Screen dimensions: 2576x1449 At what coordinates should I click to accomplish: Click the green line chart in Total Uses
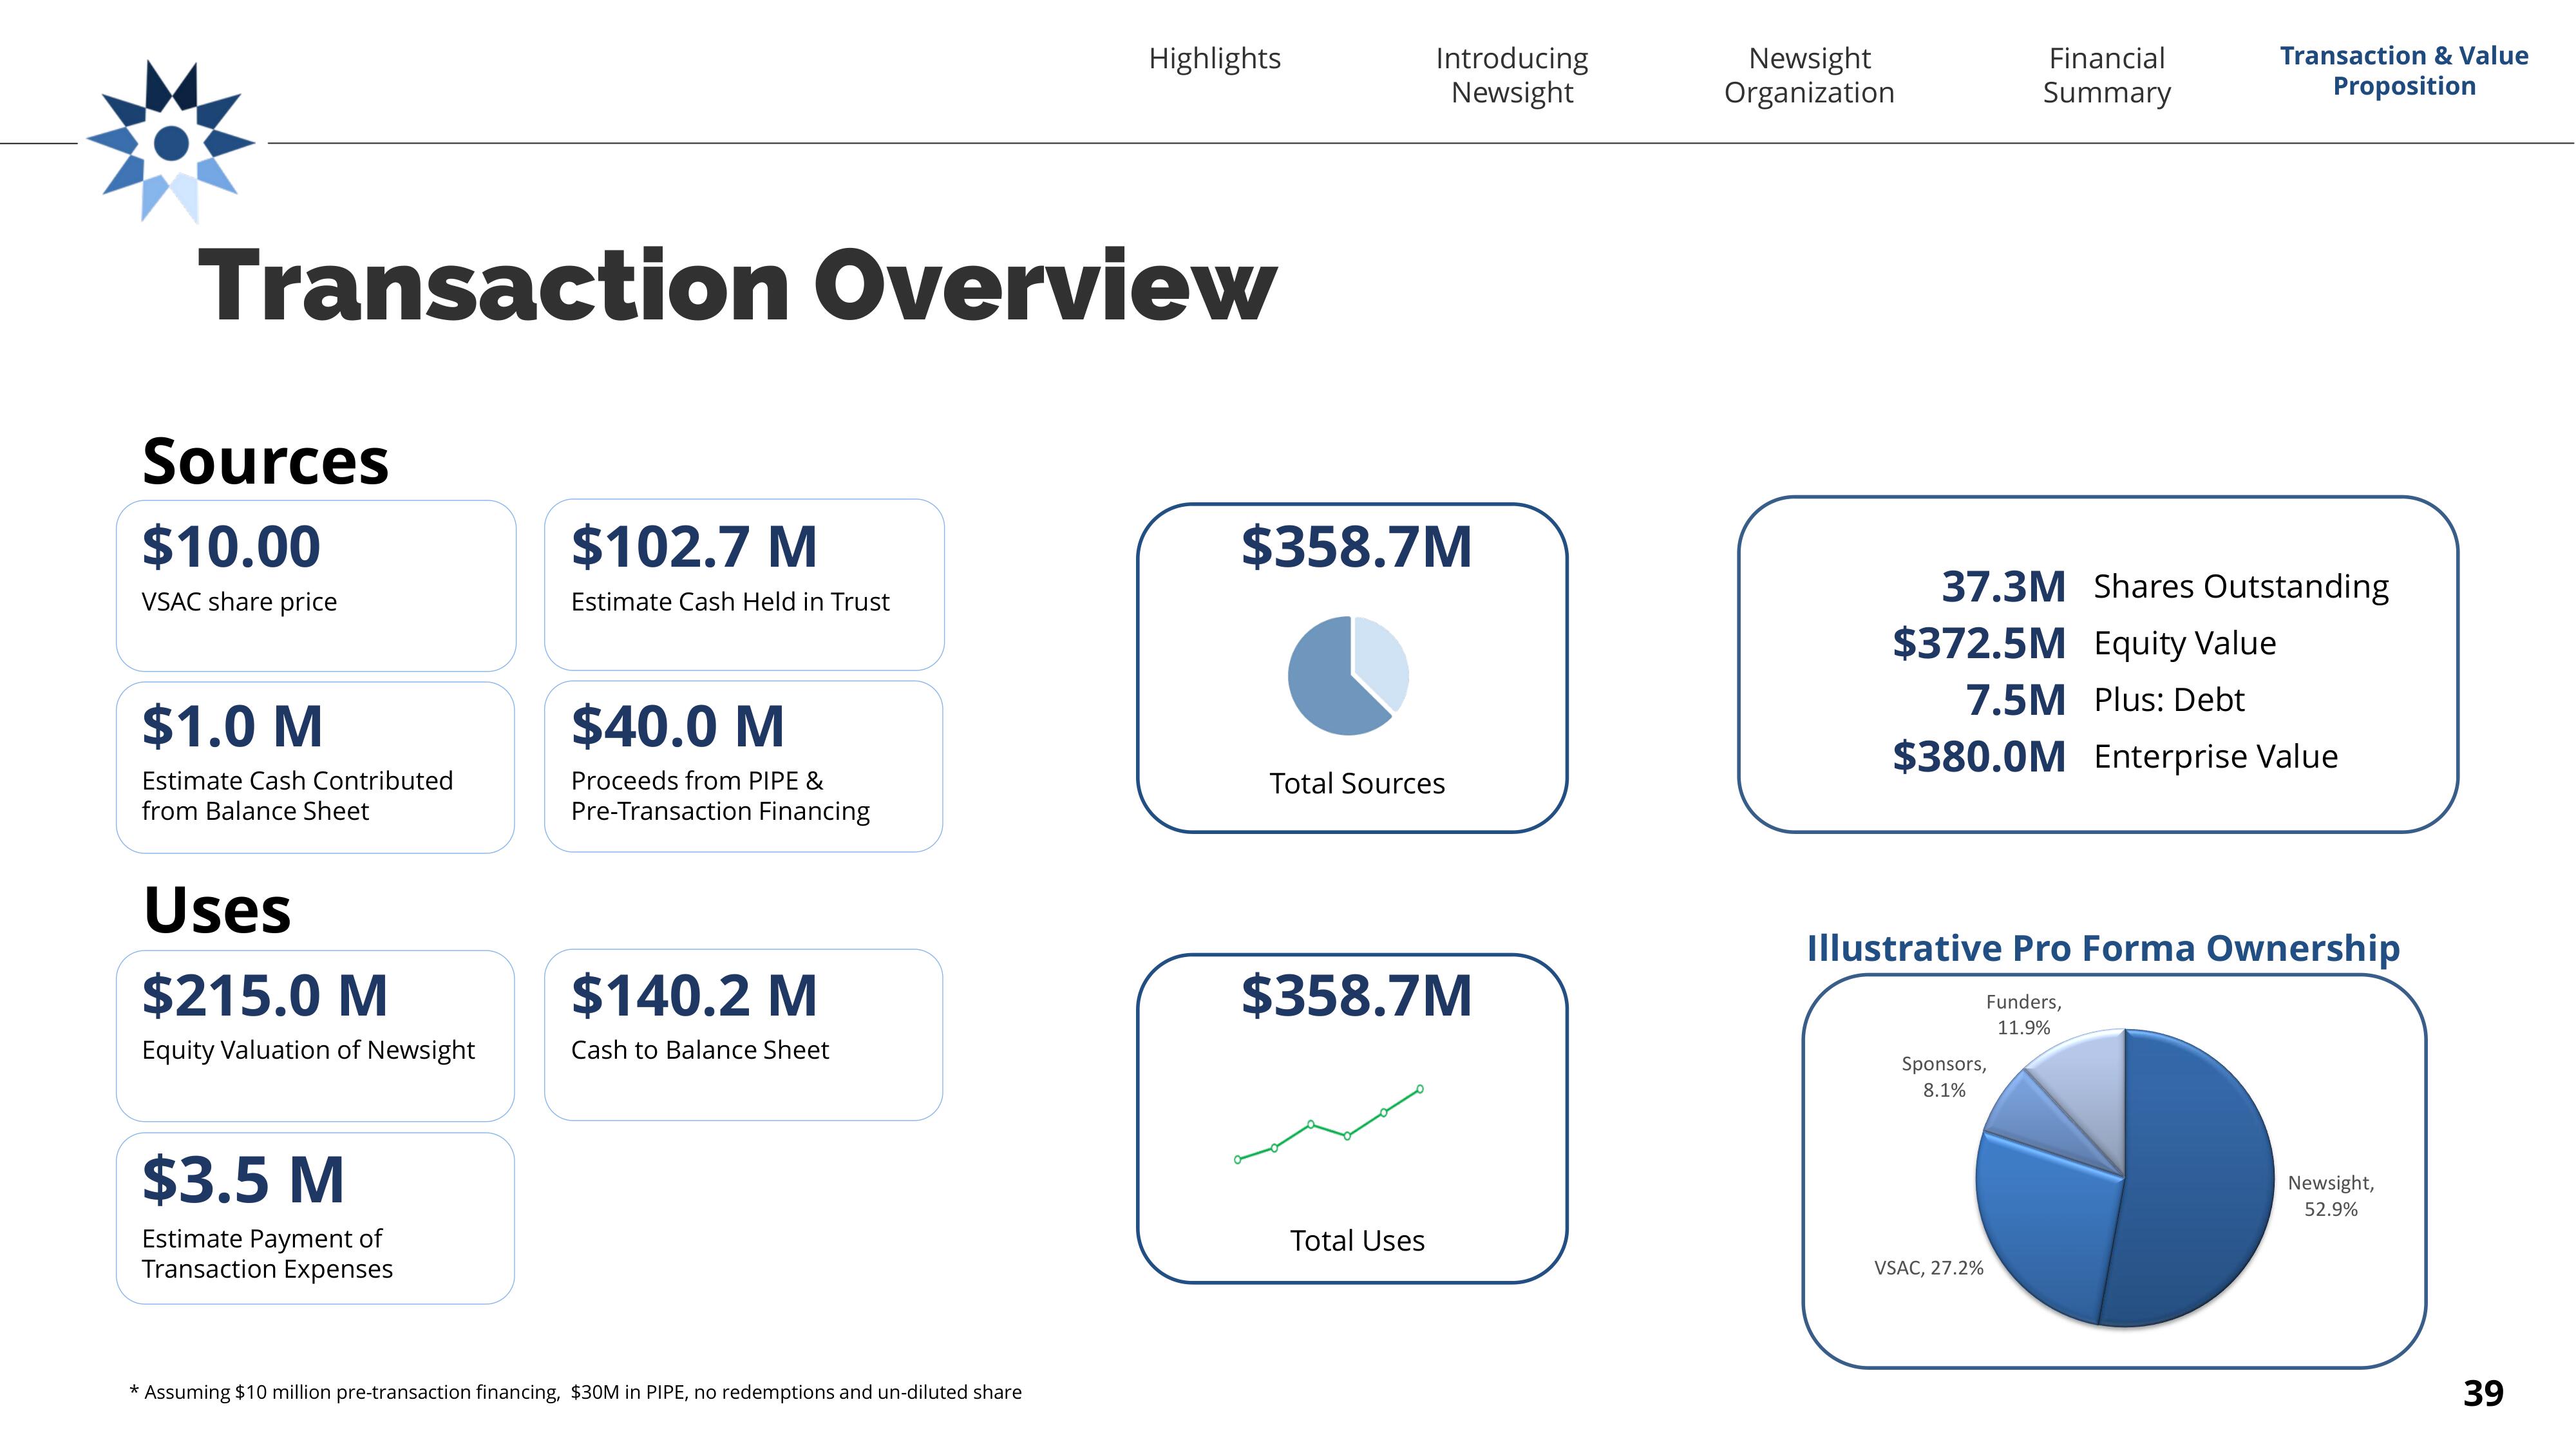click(x=1329, y=1124)
